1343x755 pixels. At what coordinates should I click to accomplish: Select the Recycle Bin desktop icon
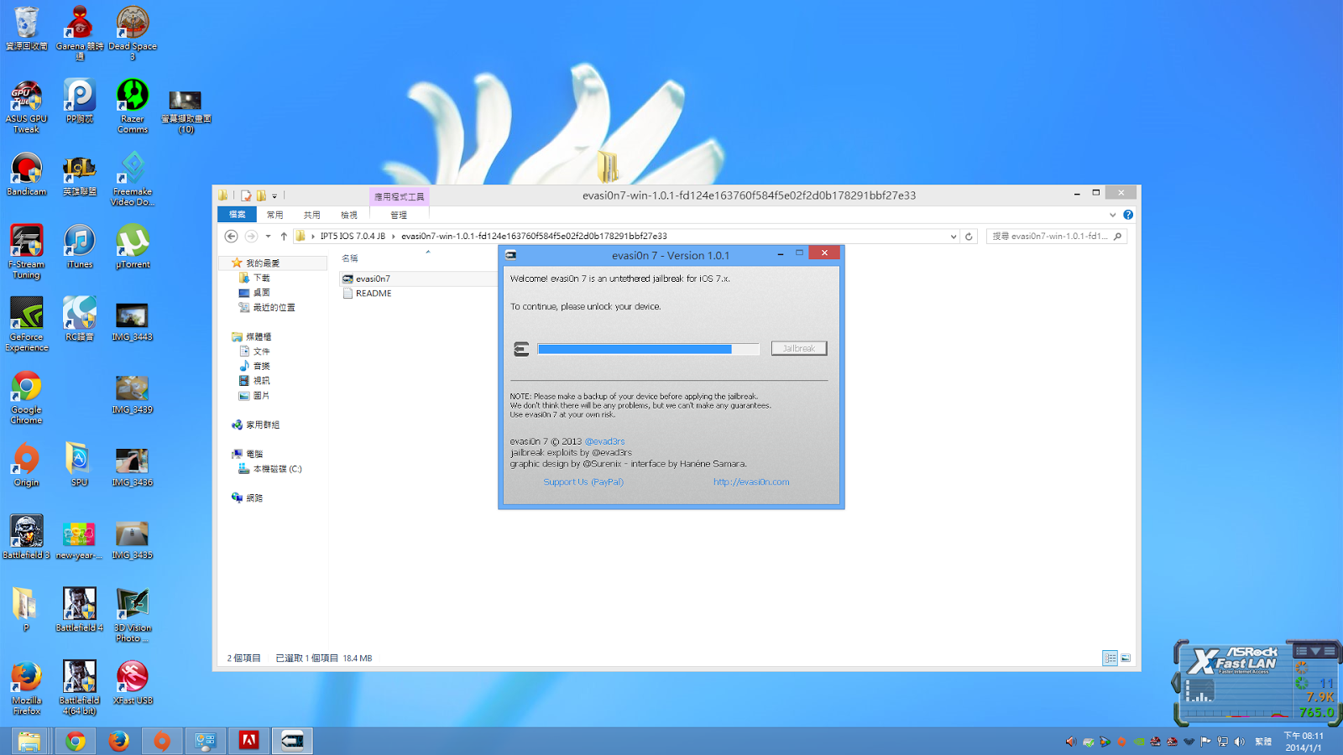(x=26, y=29)
